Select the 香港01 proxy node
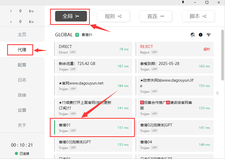The height and width of the screenshot is (159, 225). pyautogui.click(x=93, y=127)
